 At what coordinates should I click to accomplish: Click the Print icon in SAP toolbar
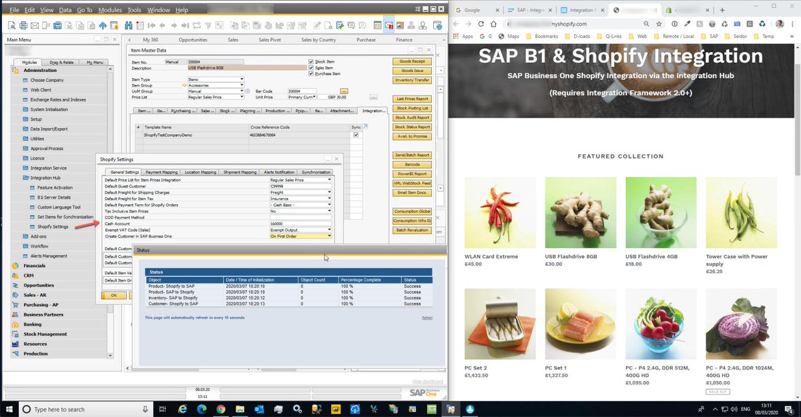[x=23, y=25]
